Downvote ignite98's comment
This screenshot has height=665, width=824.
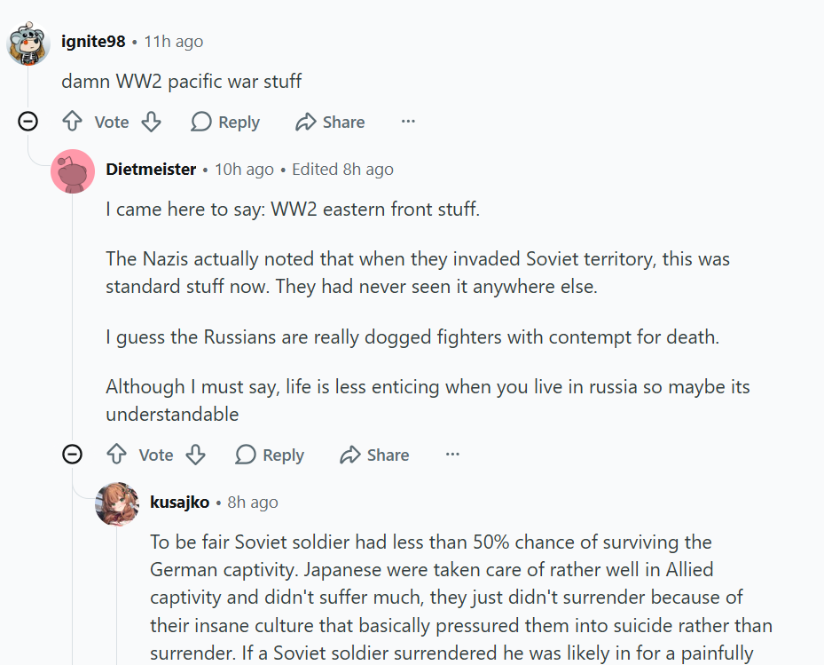click(152, 122)
